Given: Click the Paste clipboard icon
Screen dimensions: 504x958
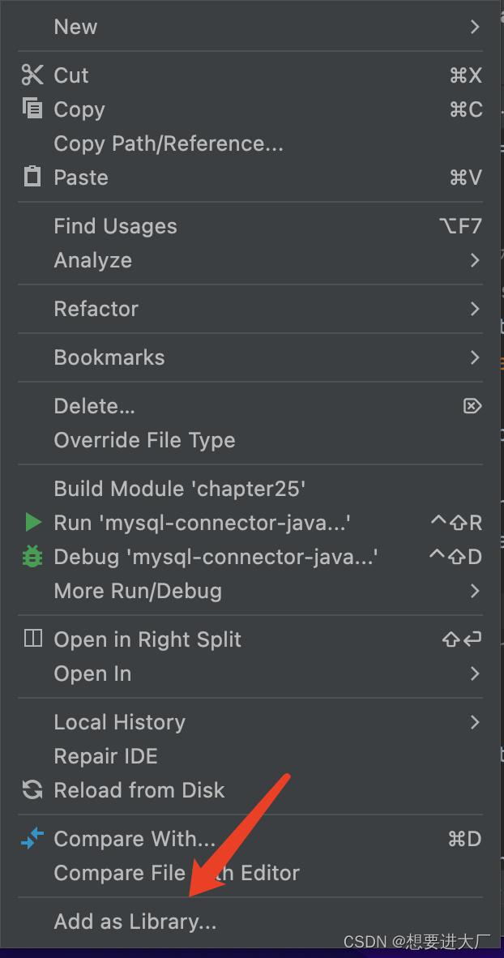Looking at the screenshot, I should (x=32, y=177).
